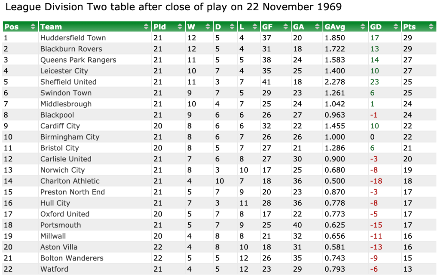This screenshot has height=276, width=440.
Task: Select the Huddersfield Town team cell
Action: click(x=73, y=38)
